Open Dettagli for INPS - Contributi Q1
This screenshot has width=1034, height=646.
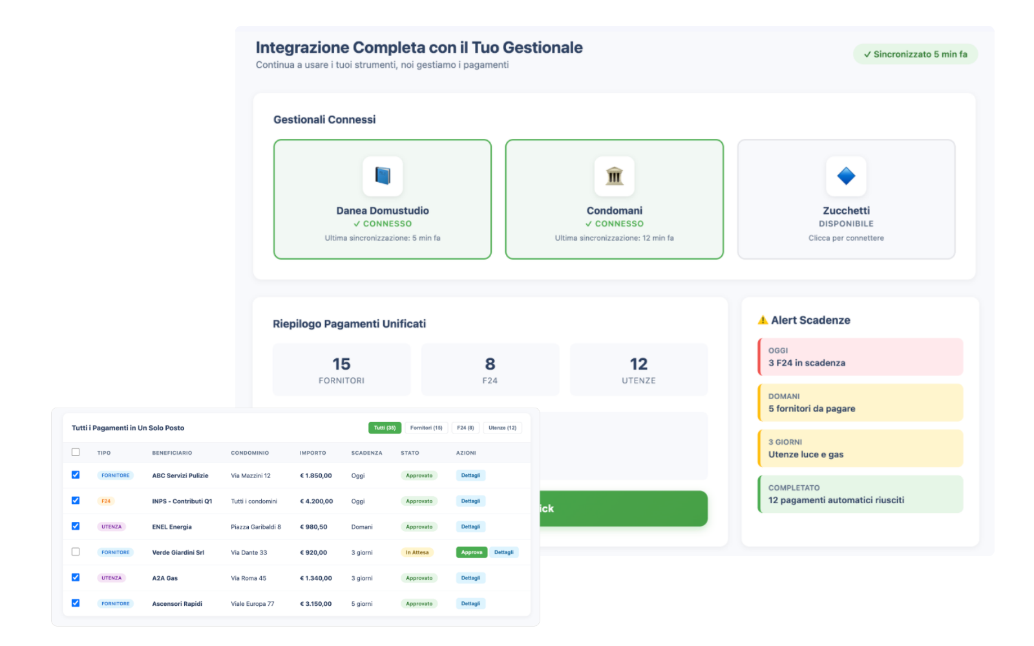point(470,501)
